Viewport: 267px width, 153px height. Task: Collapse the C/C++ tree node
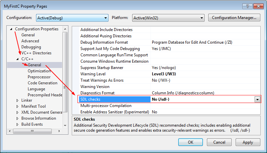(x=18, y=59)
